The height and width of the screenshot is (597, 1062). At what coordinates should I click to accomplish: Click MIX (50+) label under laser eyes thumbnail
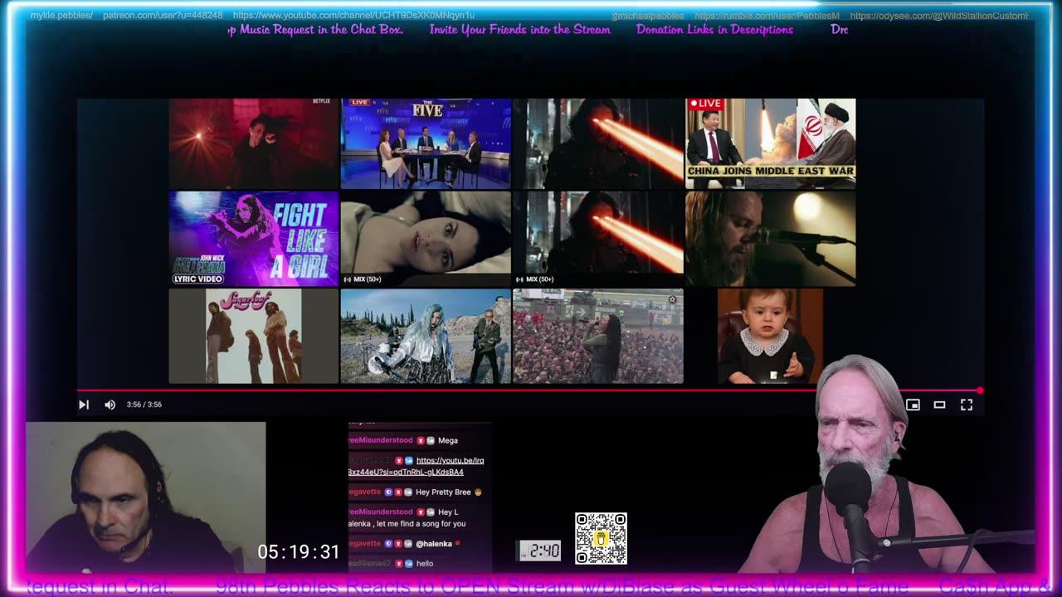pyautogui.click(x=534, y=279)
